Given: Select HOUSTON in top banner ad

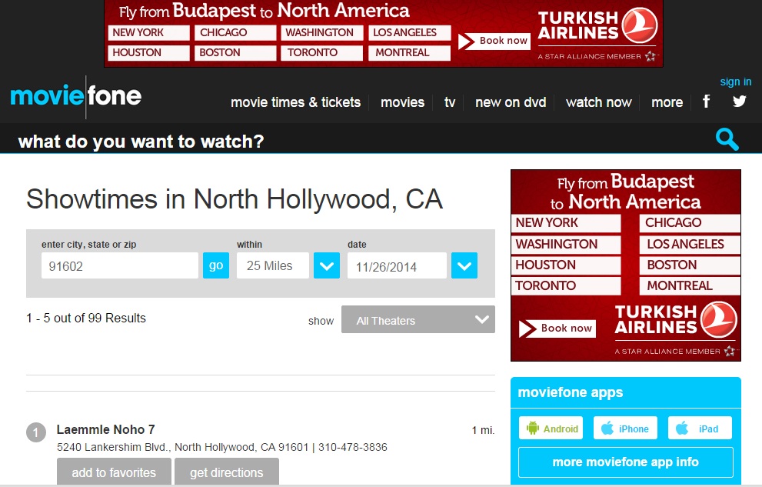Looking at the screenshot, I should 148,52.
